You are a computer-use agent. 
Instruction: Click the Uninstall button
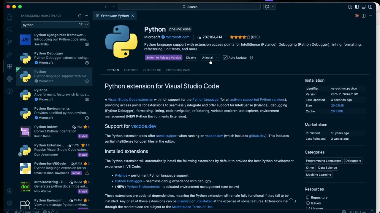tap(208, 58)
